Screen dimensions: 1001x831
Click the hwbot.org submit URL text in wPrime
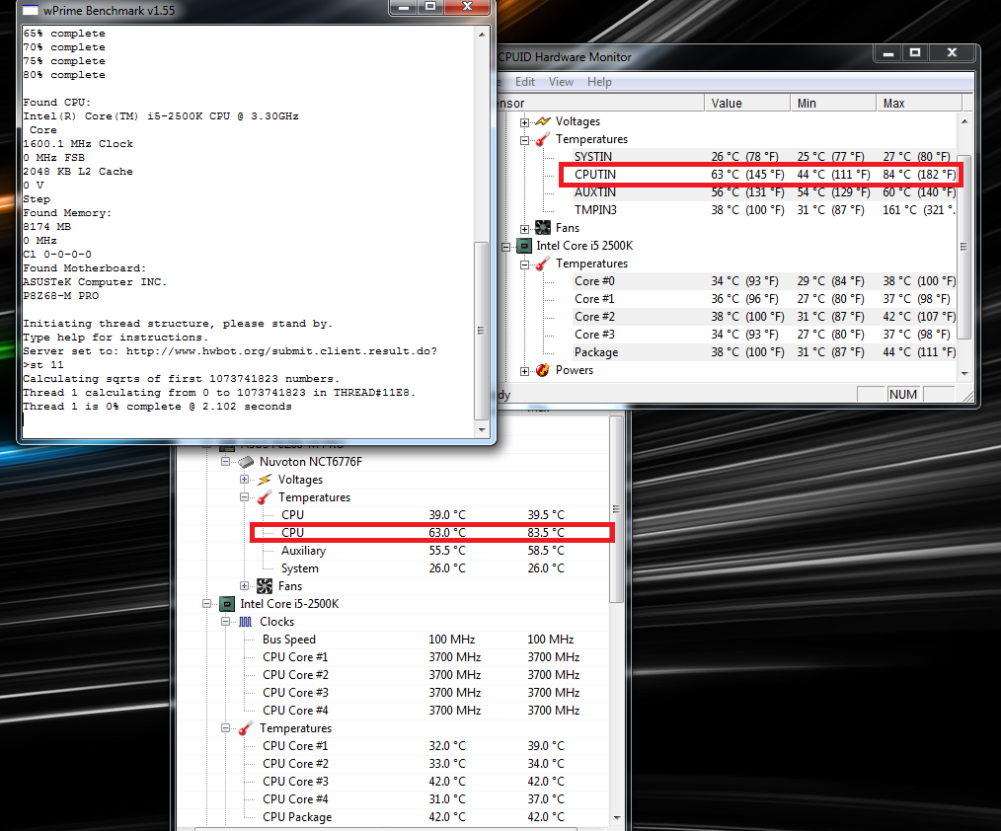[281, 351]
